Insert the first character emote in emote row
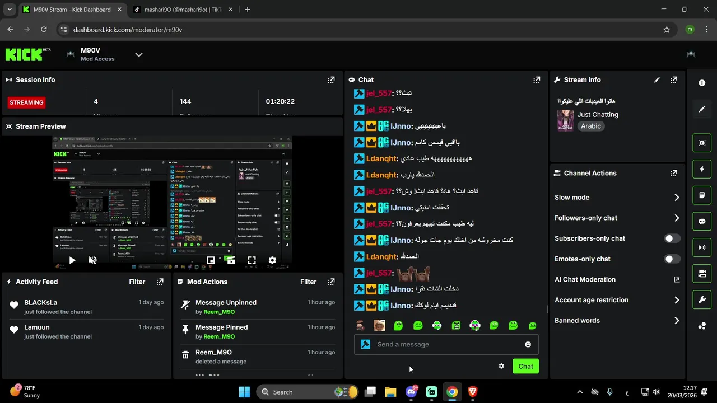The image size is (717, 403). [x=360, y=326]
